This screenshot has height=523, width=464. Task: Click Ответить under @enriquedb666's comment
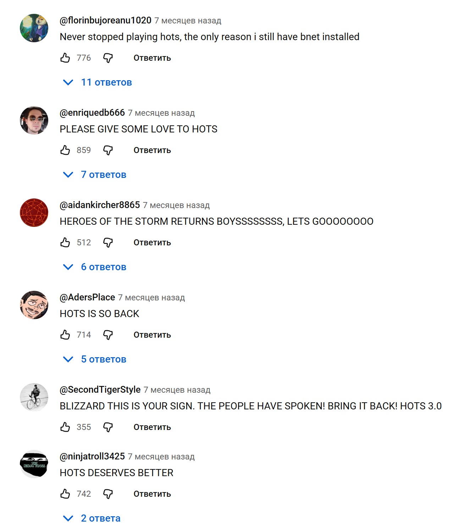(152, 150)
